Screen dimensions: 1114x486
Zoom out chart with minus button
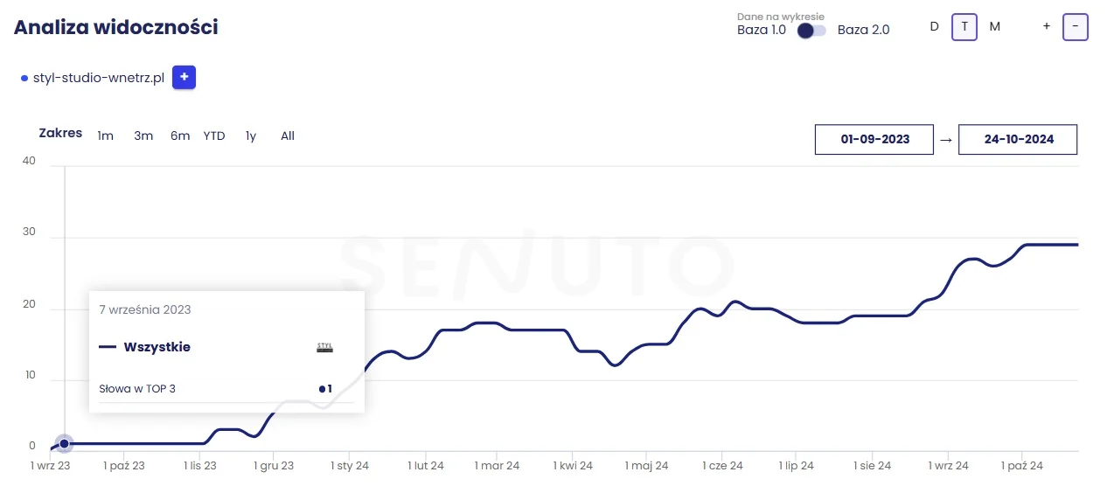1075,26
